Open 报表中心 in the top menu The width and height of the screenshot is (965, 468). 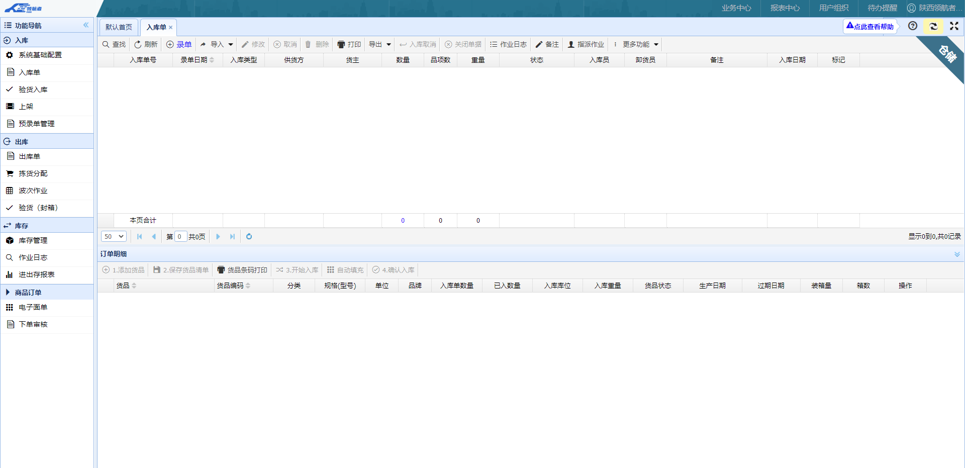(785, 8)
